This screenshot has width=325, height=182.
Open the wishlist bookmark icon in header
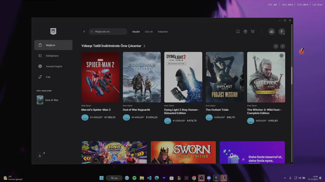tap(238, 32)
